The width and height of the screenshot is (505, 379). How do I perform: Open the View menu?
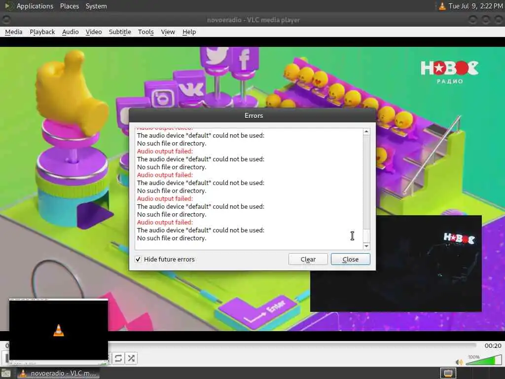(x=168, y=32)
